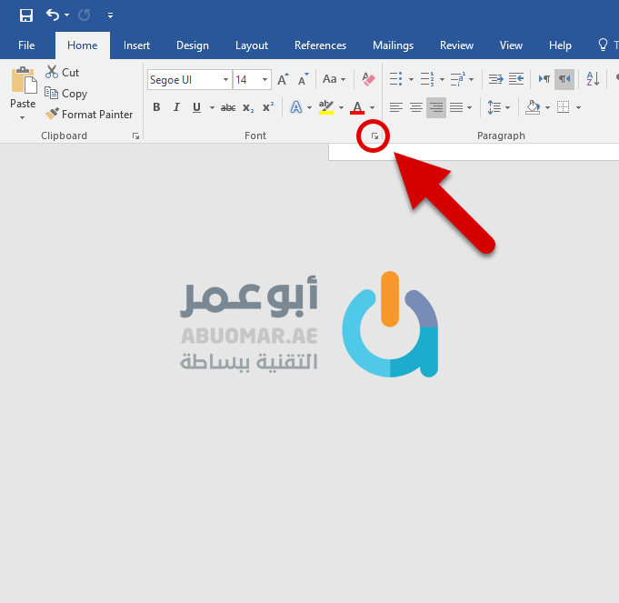
Task: Apply strikethrough formatting to text
Action: pos(228,107)
